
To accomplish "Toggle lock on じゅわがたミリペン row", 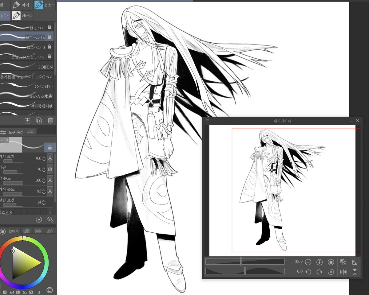I will pyautogui.click(x=50, y=57).
